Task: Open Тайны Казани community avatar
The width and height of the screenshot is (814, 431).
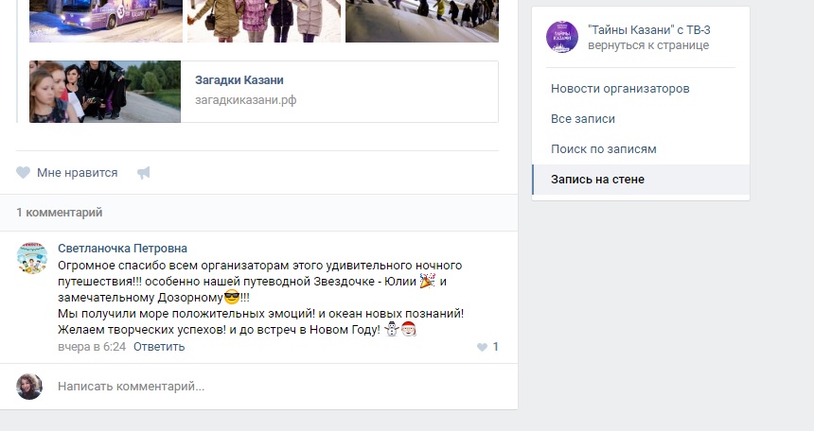Action: tap(562, 38)
